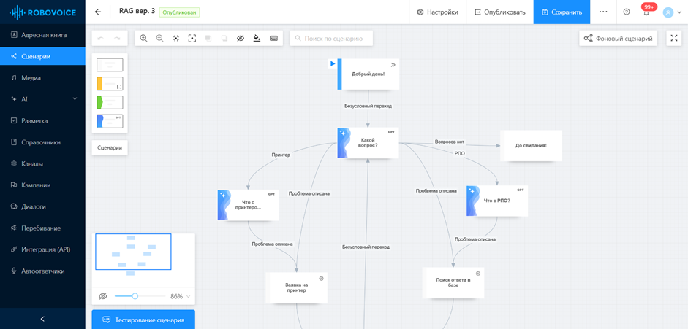Expand the AI sidebar submenu
688x329 pixels.
[x=75, y=99]
